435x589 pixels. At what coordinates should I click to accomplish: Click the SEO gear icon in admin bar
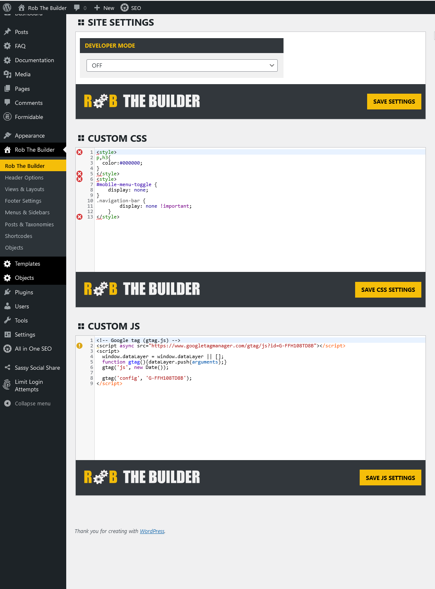[x=125, y=7]
